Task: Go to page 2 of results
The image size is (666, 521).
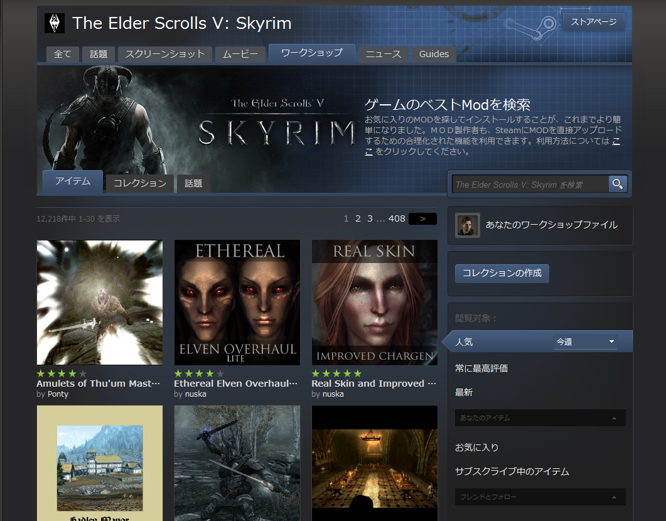Action: [x=358, y=218]
